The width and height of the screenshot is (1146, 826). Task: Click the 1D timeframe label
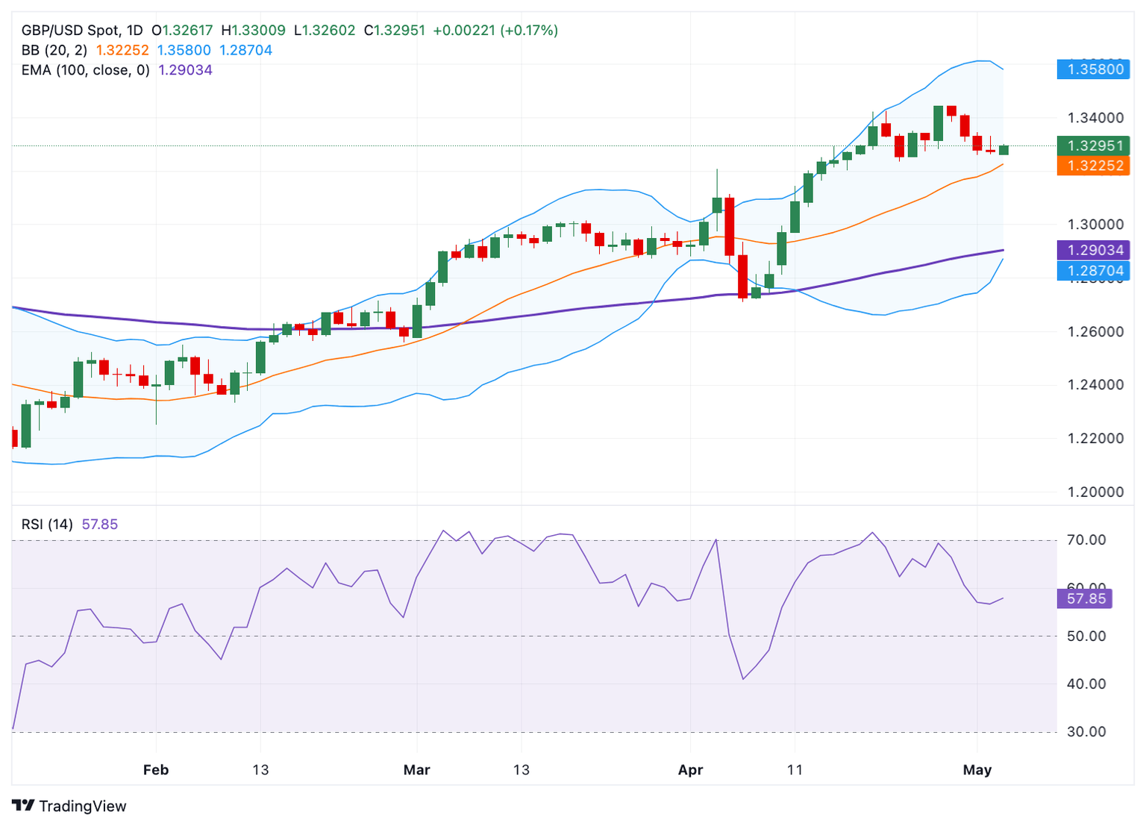click(134, 31)
